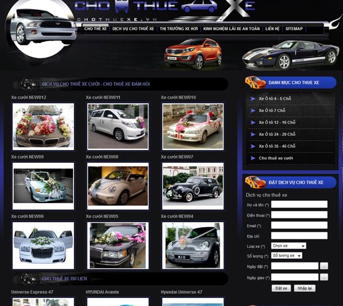Focus the Họ và tên input field

pos(300,204)
